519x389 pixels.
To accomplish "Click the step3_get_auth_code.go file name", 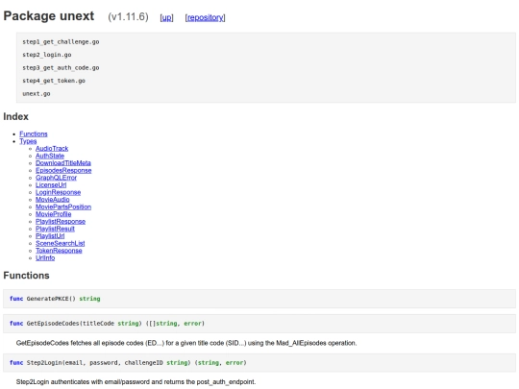I will click(x=61, y=68).
